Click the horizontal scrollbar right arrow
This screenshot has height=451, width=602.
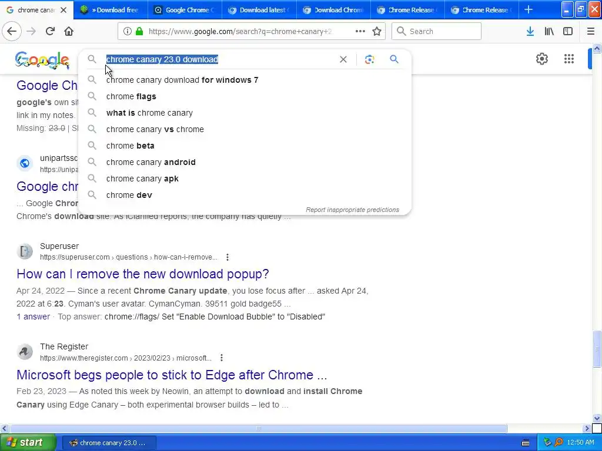point(587,428)
